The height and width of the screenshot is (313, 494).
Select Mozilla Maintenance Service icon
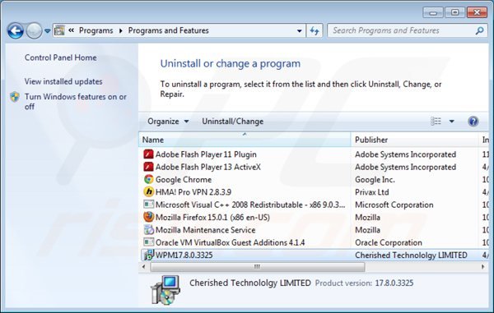(x=148, y=230)
